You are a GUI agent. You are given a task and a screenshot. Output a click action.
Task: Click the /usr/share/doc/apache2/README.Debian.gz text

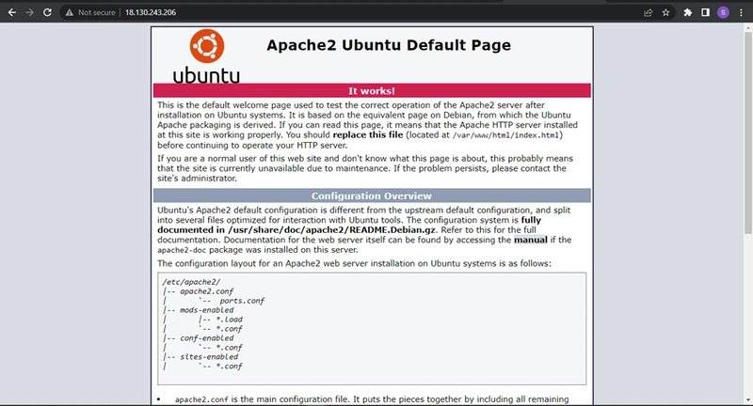coord(332,229)
